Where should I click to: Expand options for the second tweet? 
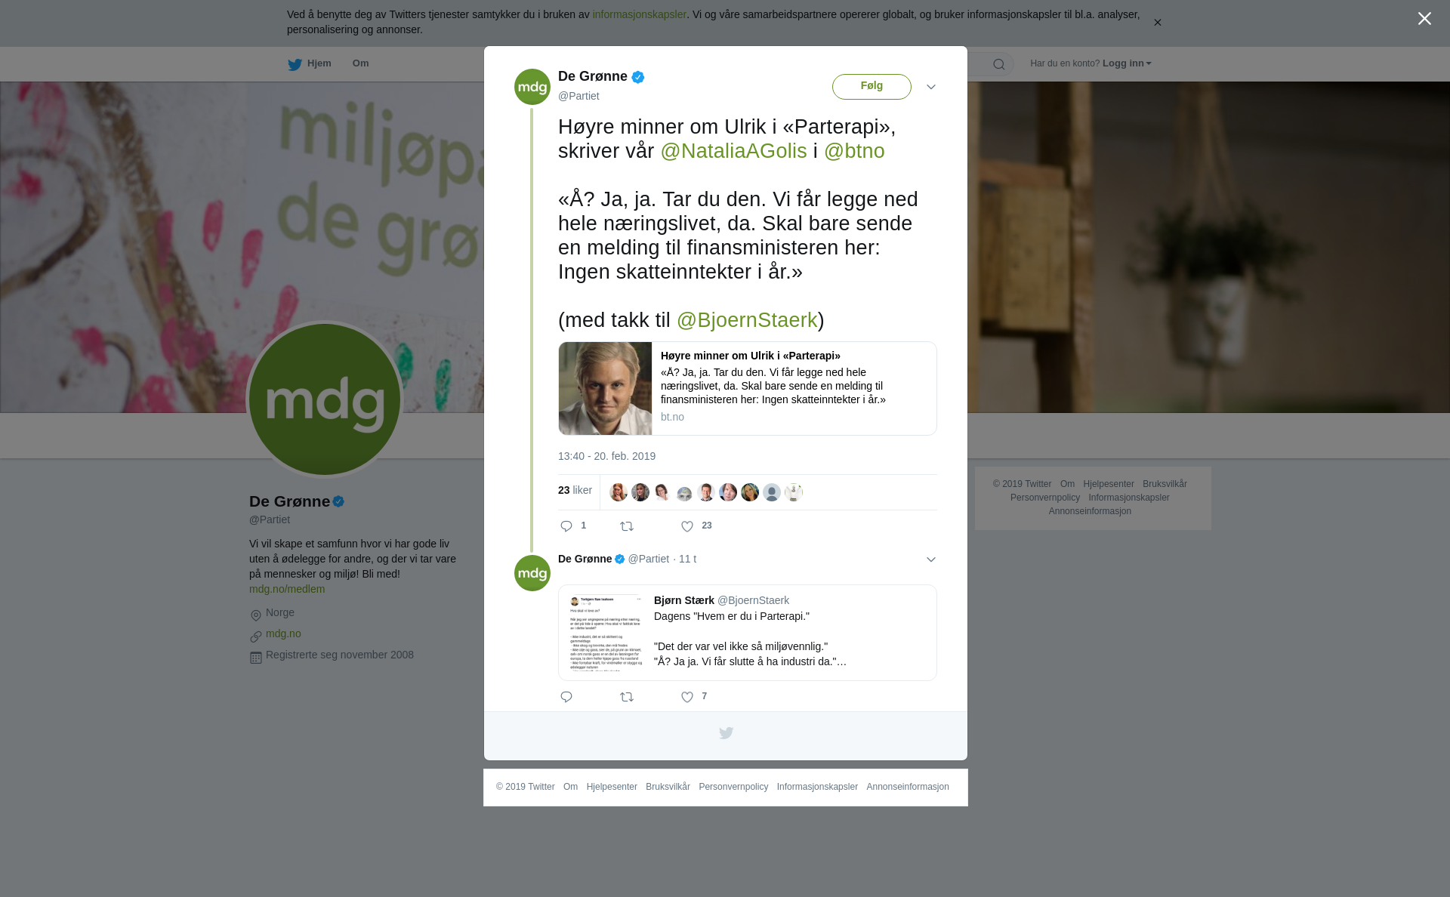click(931, 559)
